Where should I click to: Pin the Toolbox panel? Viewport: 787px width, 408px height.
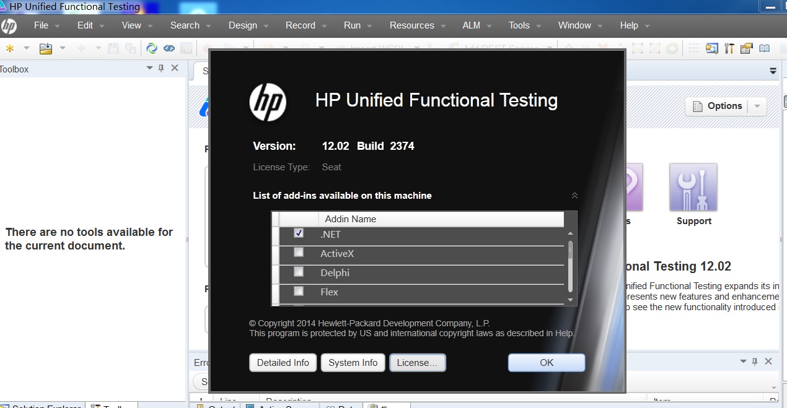pos(162,69)
